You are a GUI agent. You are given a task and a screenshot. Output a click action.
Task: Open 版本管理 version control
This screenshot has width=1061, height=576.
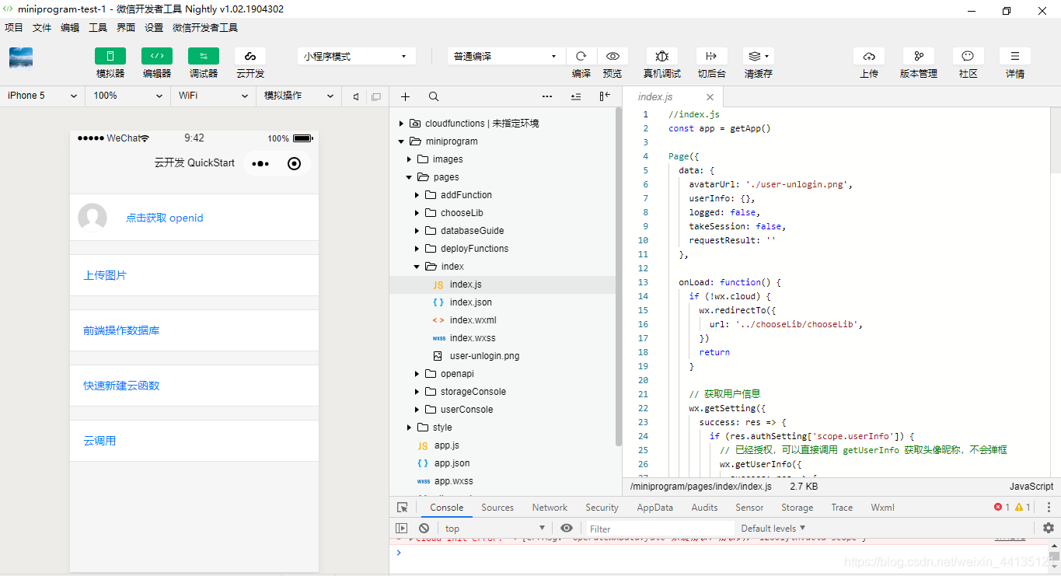tap(919, 56)
